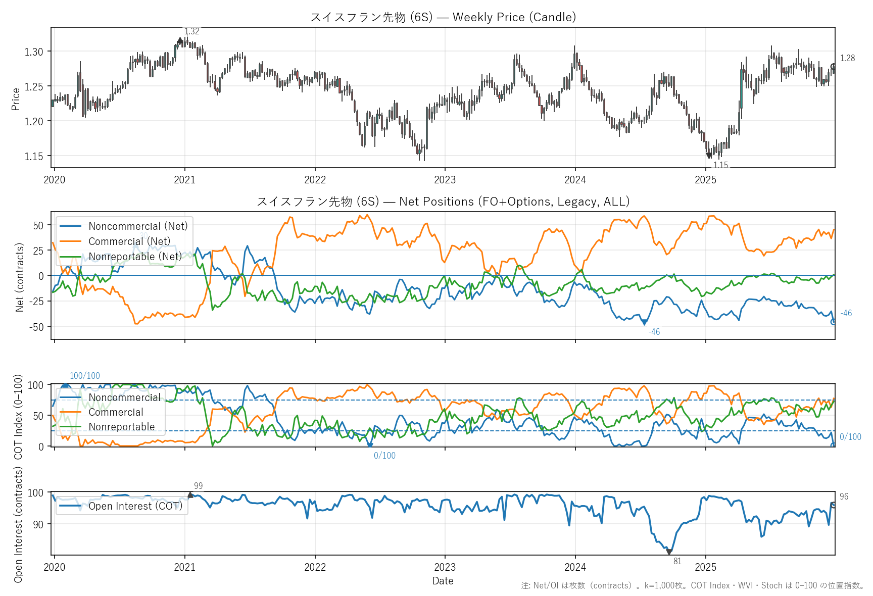Viewport: 873px width, 596px height.
Task: Click the Nonreportable entry in the COT Index legend
Action: coord(122,427)
